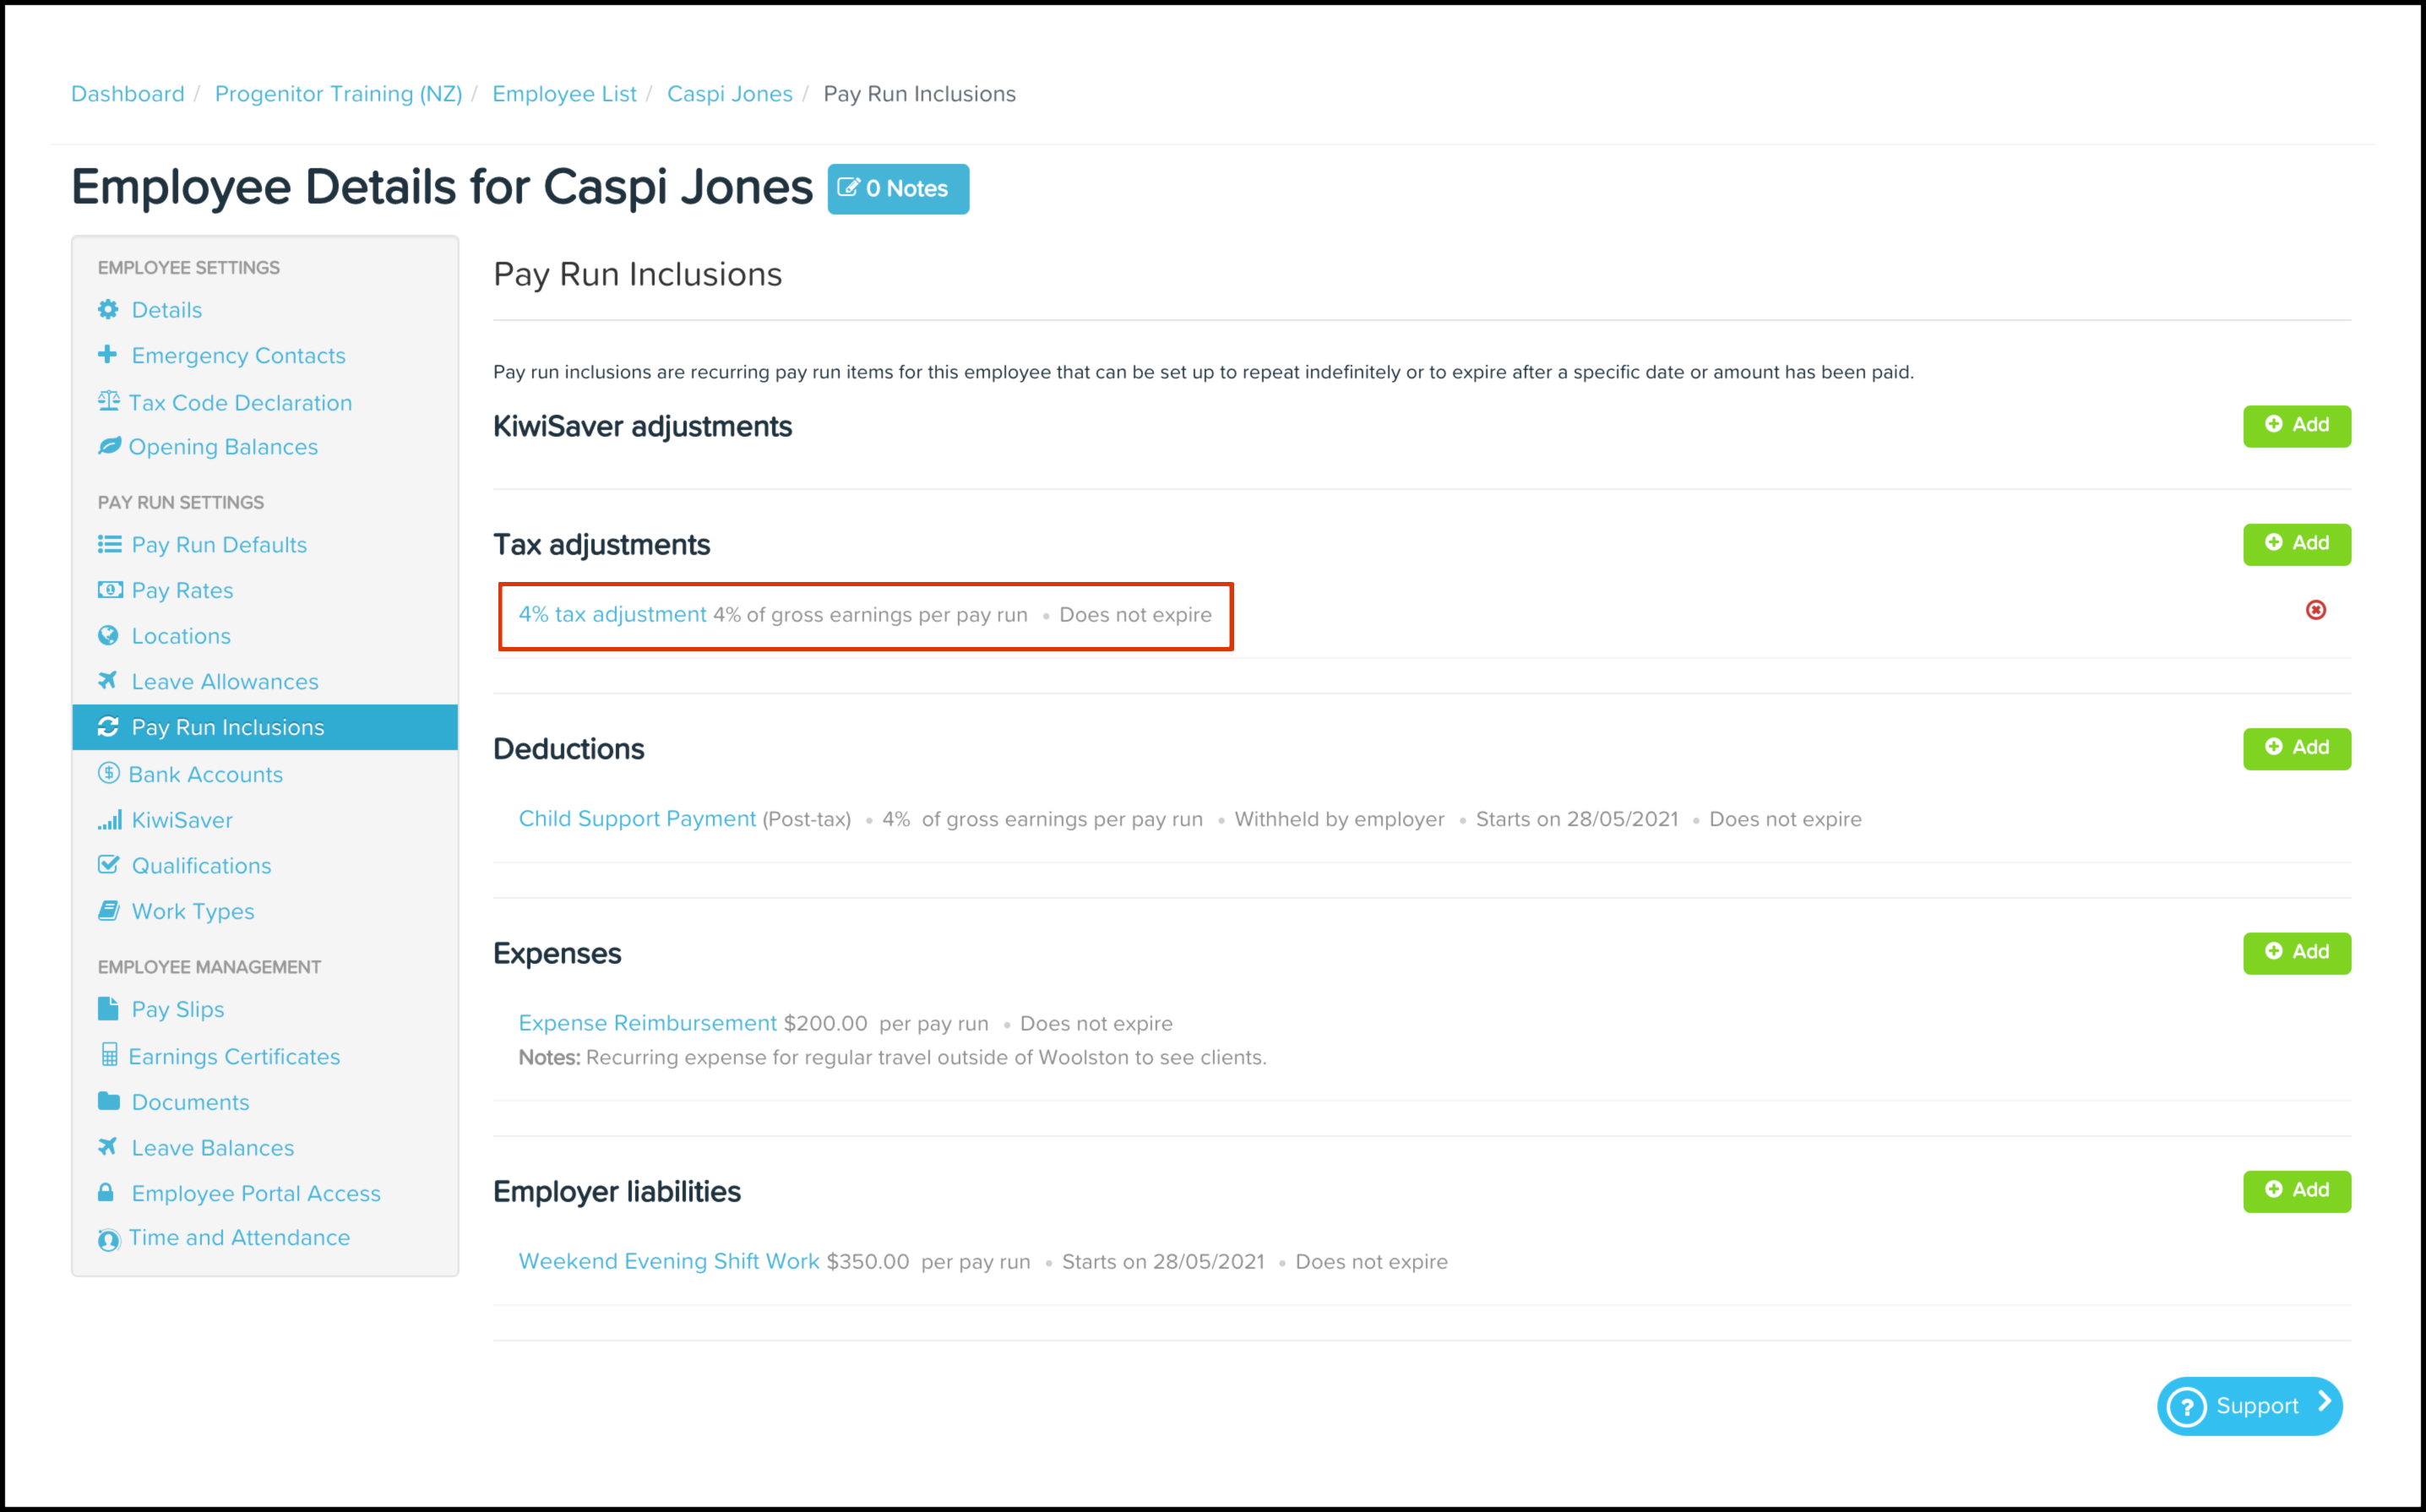Open Child Support Payment deduction
This screenshot has height=1512, width=2426.
pyautogui.click(x=637, y=818)
